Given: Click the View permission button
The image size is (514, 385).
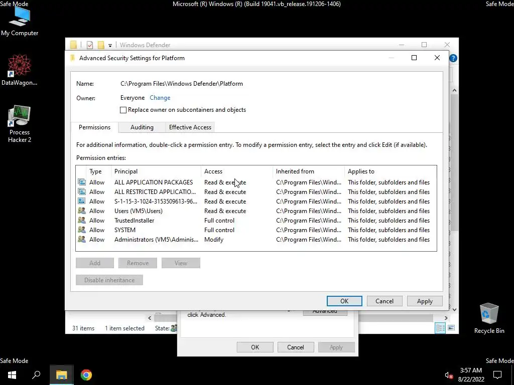Looking at the screenshot, I should pyautogui.click(x=181, y=263).
